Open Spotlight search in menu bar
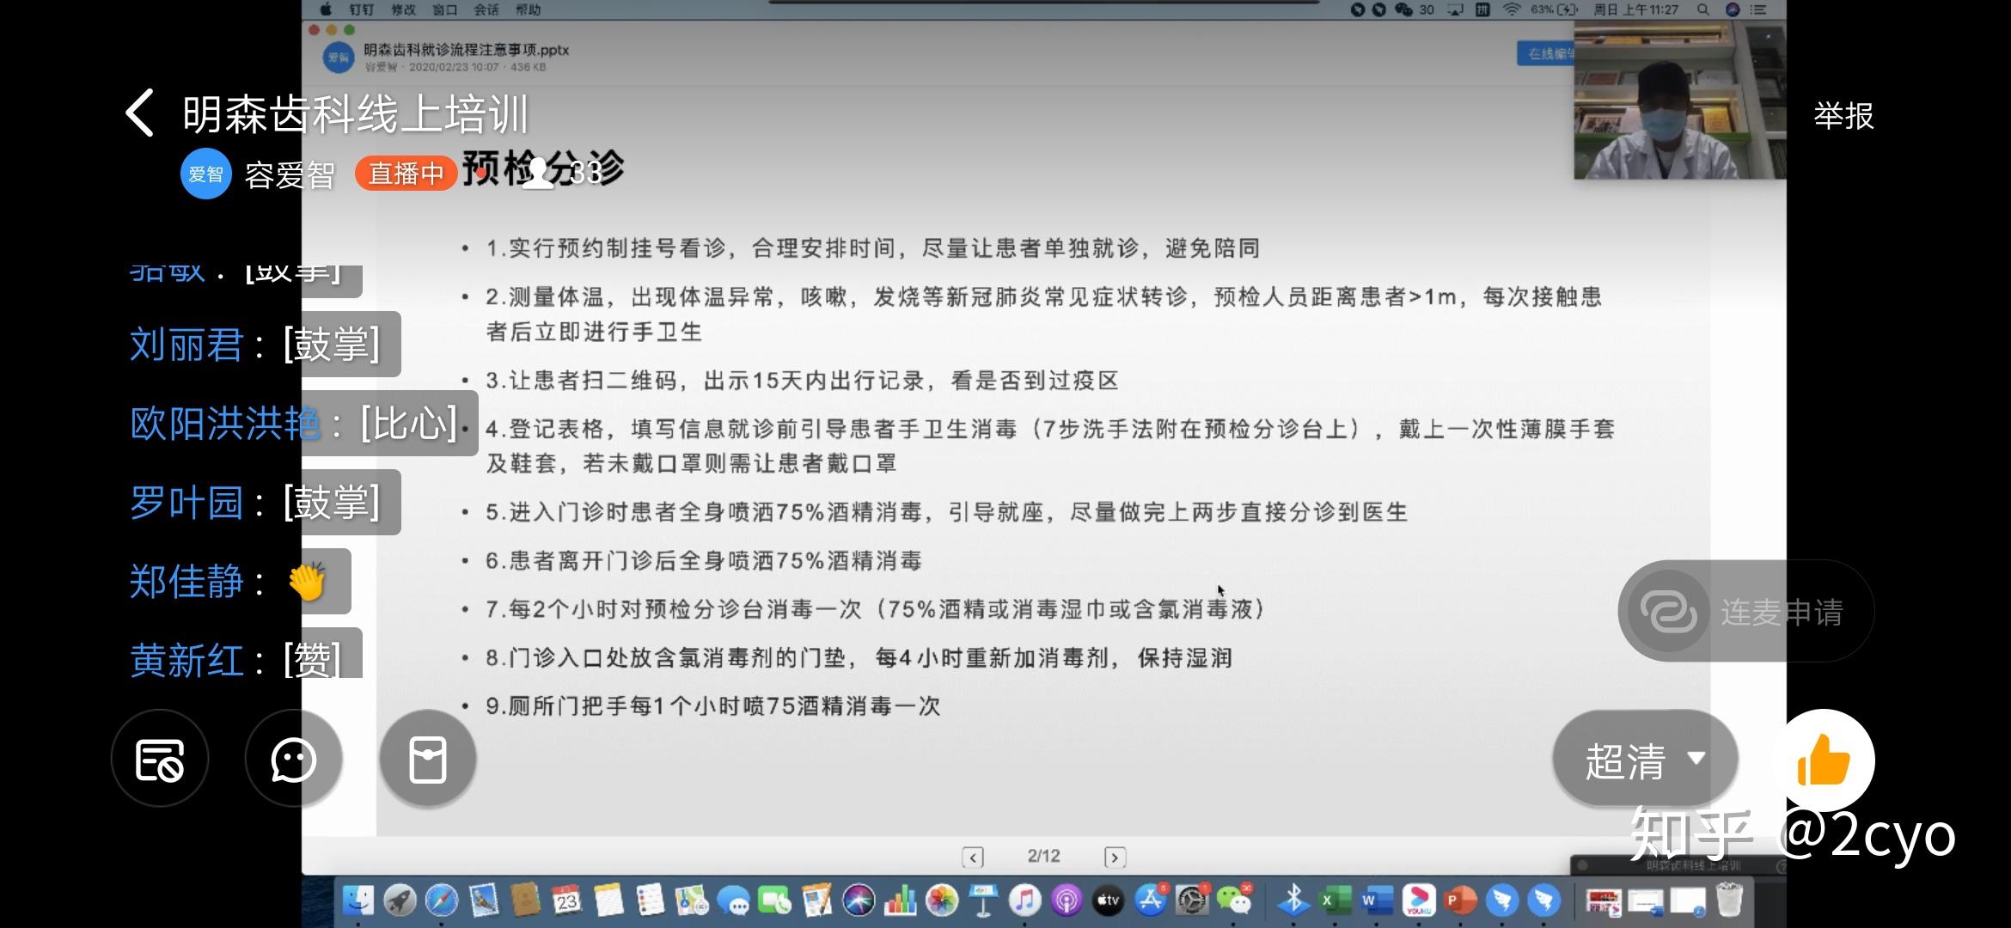This screenshot has width=2011, height=928. (x=1702, y=9)
